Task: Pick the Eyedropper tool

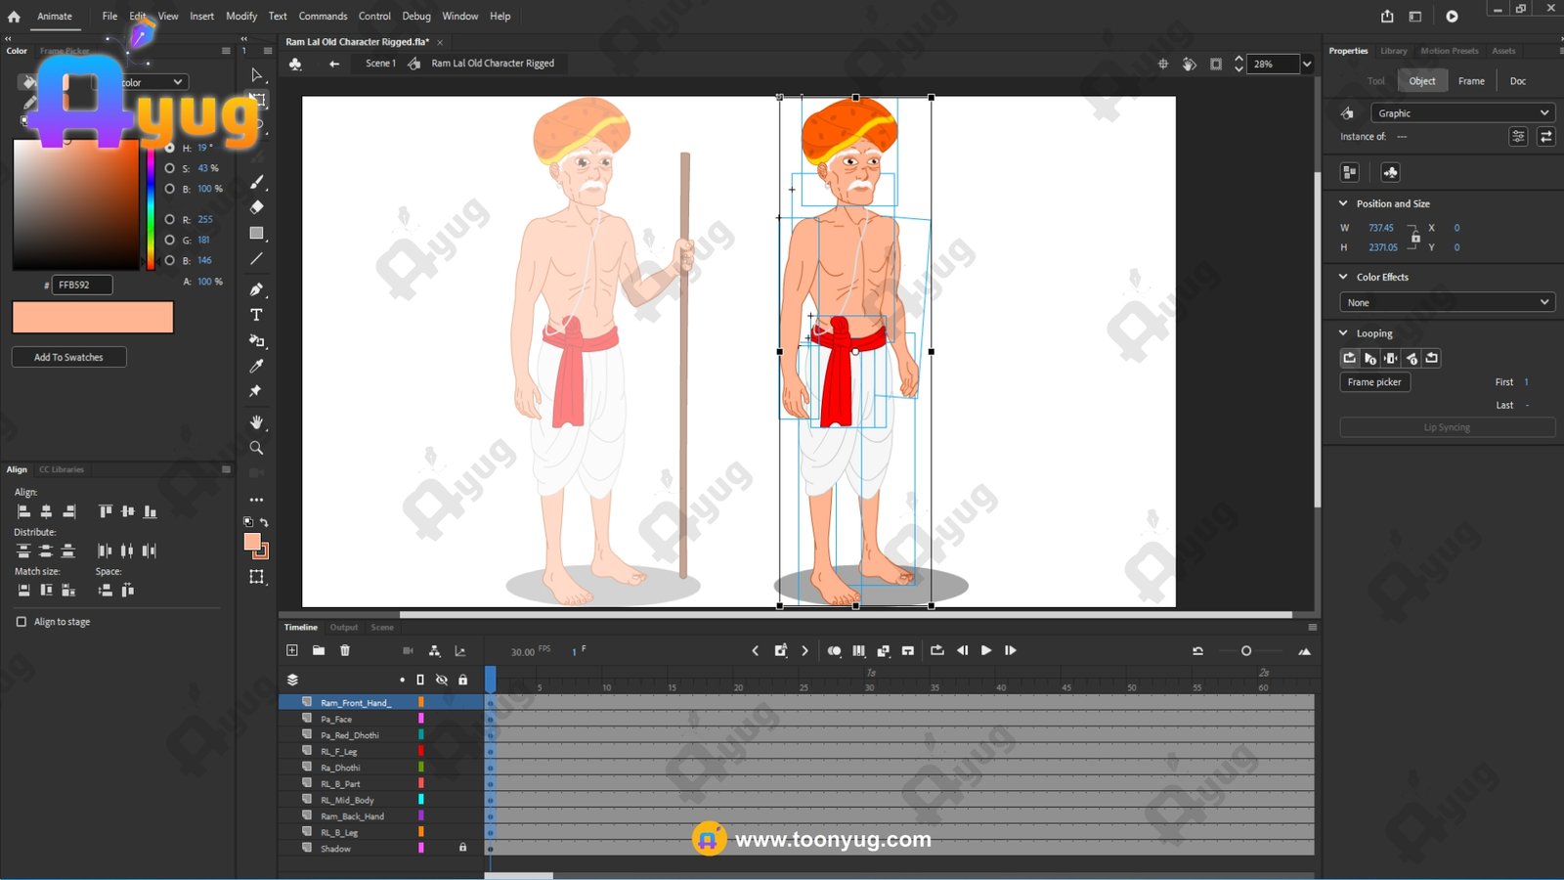Action: (256, 366)
